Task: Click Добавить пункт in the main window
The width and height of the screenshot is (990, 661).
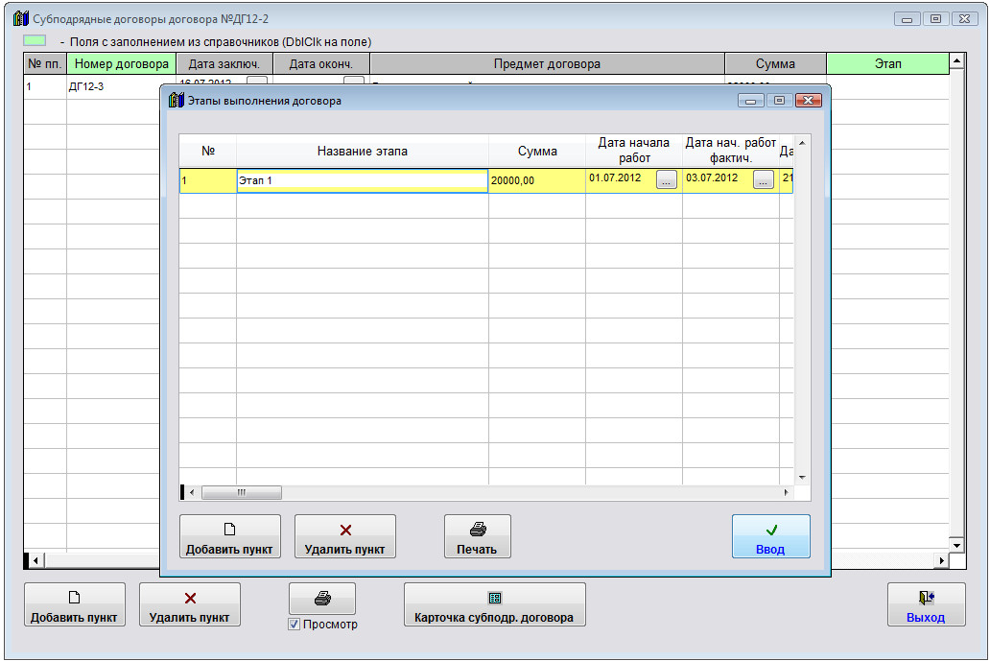Action: pos(75,604)
